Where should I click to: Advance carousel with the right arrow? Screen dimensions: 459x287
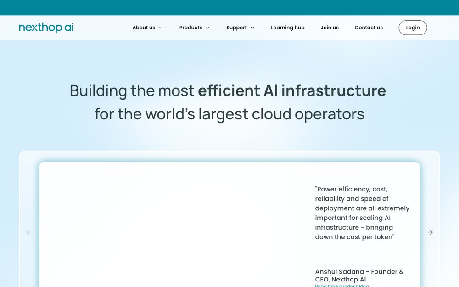(430, 232)
